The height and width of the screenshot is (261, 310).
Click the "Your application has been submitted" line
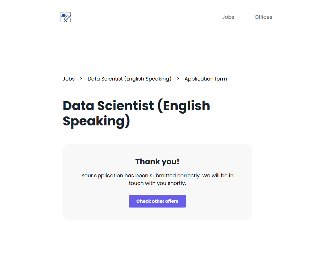(157, 175)
